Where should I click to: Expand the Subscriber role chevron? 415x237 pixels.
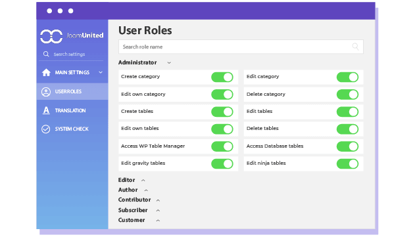click(158, 210)
